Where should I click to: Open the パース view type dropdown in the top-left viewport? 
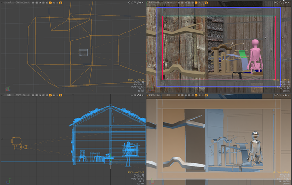click(9, 3)
